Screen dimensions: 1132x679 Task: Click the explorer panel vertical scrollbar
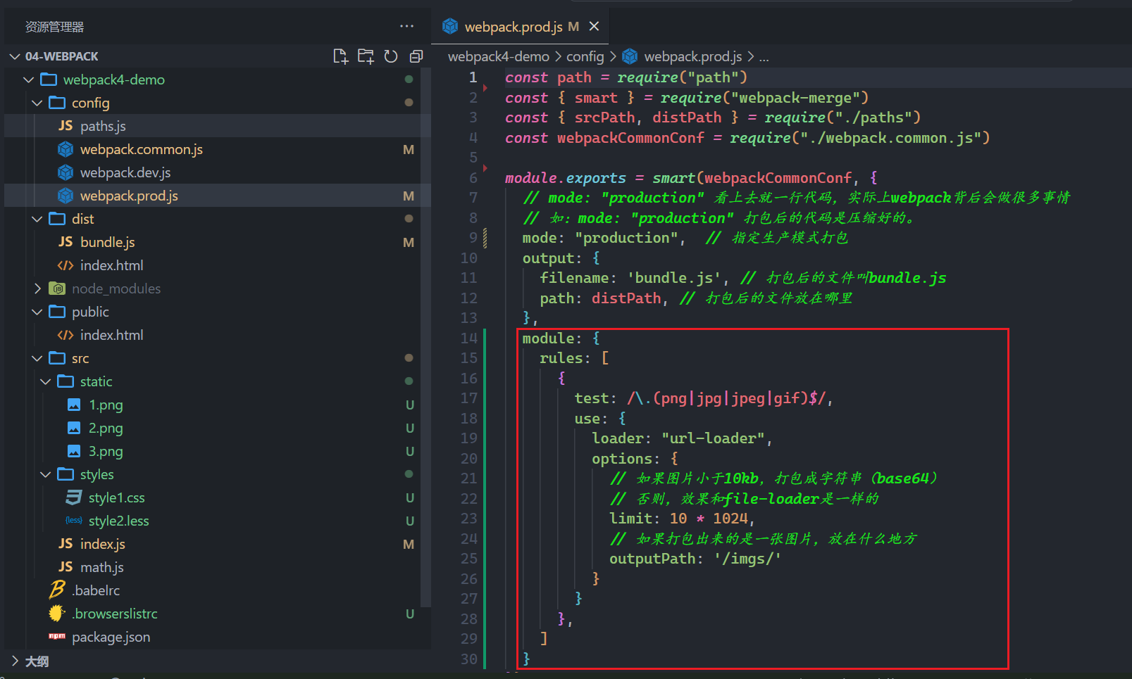(425, 338)
